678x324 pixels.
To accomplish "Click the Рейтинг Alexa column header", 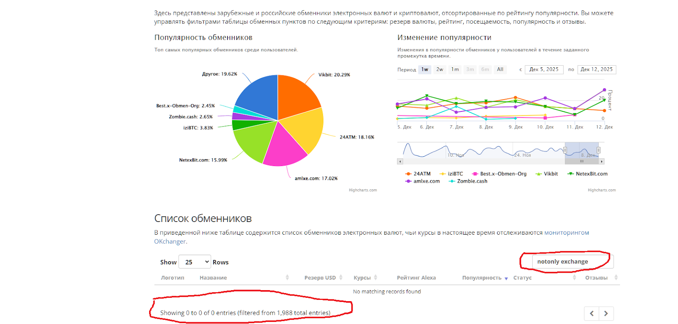I will [x=416, y=278].
